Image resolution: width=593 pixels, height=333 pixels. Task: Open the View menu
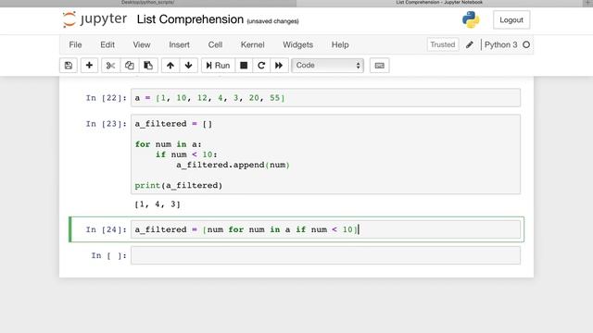click(x=142, y=44)
